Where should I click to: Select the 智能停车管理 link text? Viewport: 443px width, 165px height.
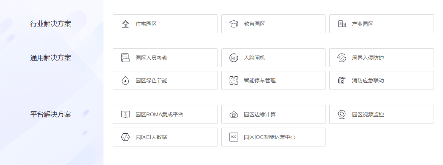(259, 80)
